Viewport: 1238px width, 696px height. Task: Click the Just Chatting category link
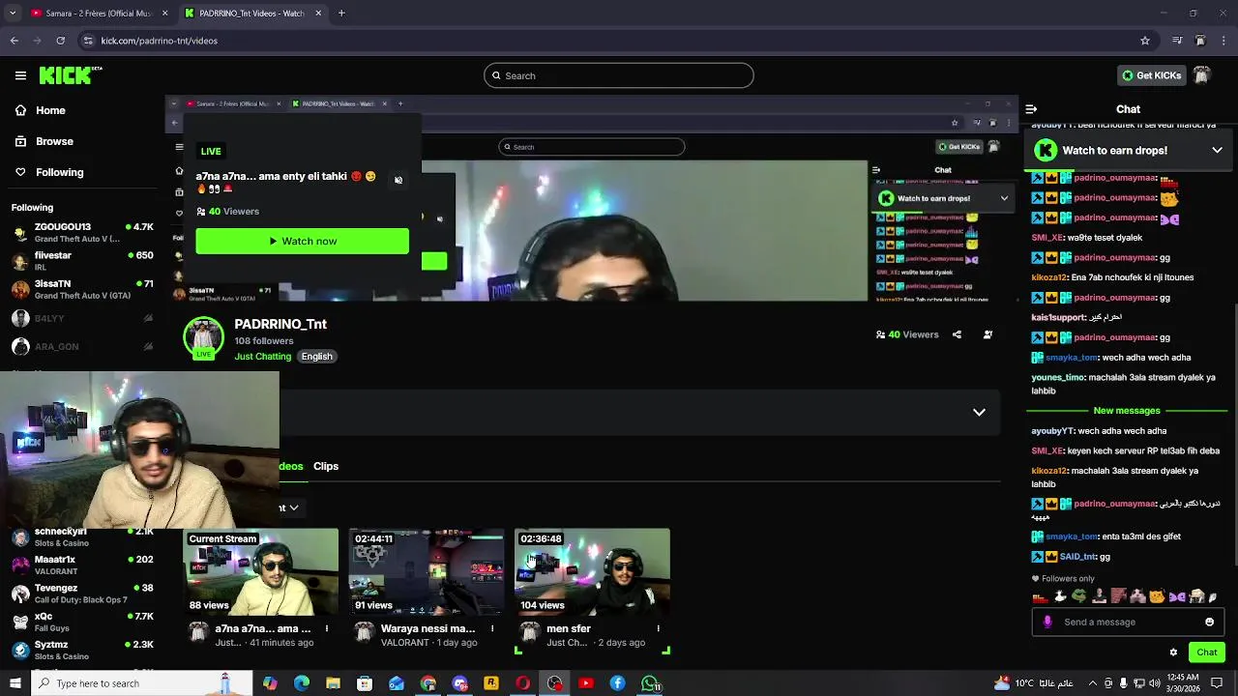(262, 357)
